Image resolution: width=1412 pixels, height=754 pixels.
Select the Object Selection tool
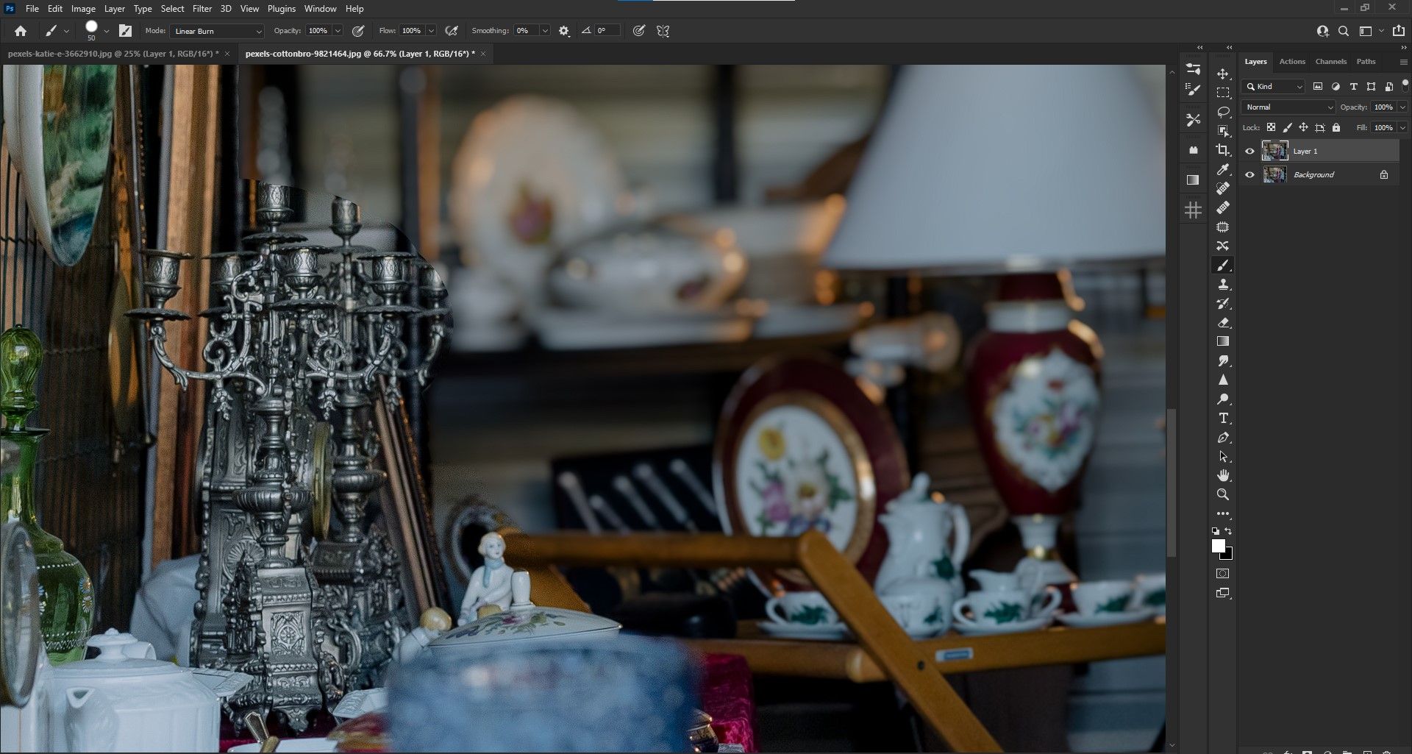coord(1223,132)
